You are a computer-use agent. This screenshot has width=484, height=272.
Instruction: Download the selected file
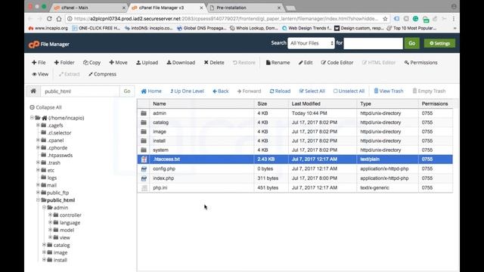click(x=181, y=63)
